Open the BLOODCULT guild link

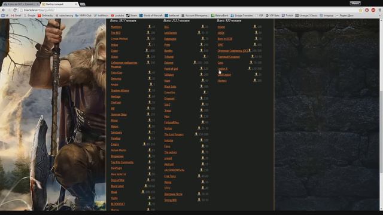[118, 204]
